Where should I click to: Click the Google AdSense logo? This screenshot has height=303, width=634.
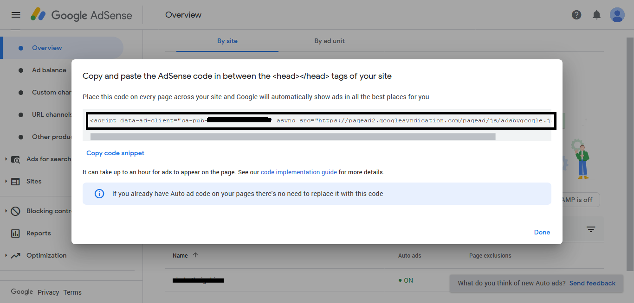(x=82, y=15)
